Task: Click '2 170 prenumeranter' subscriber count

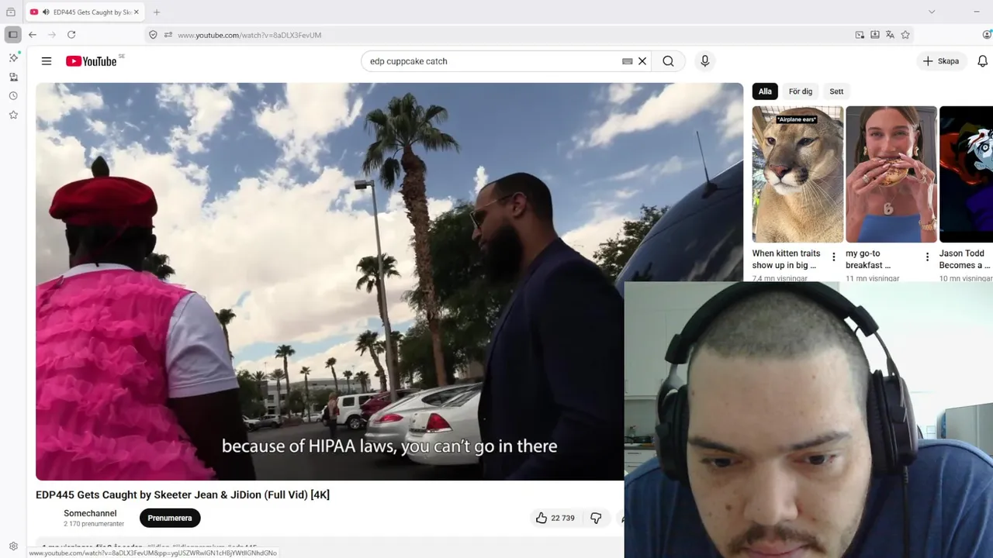Action: click(x=94, y=525)
